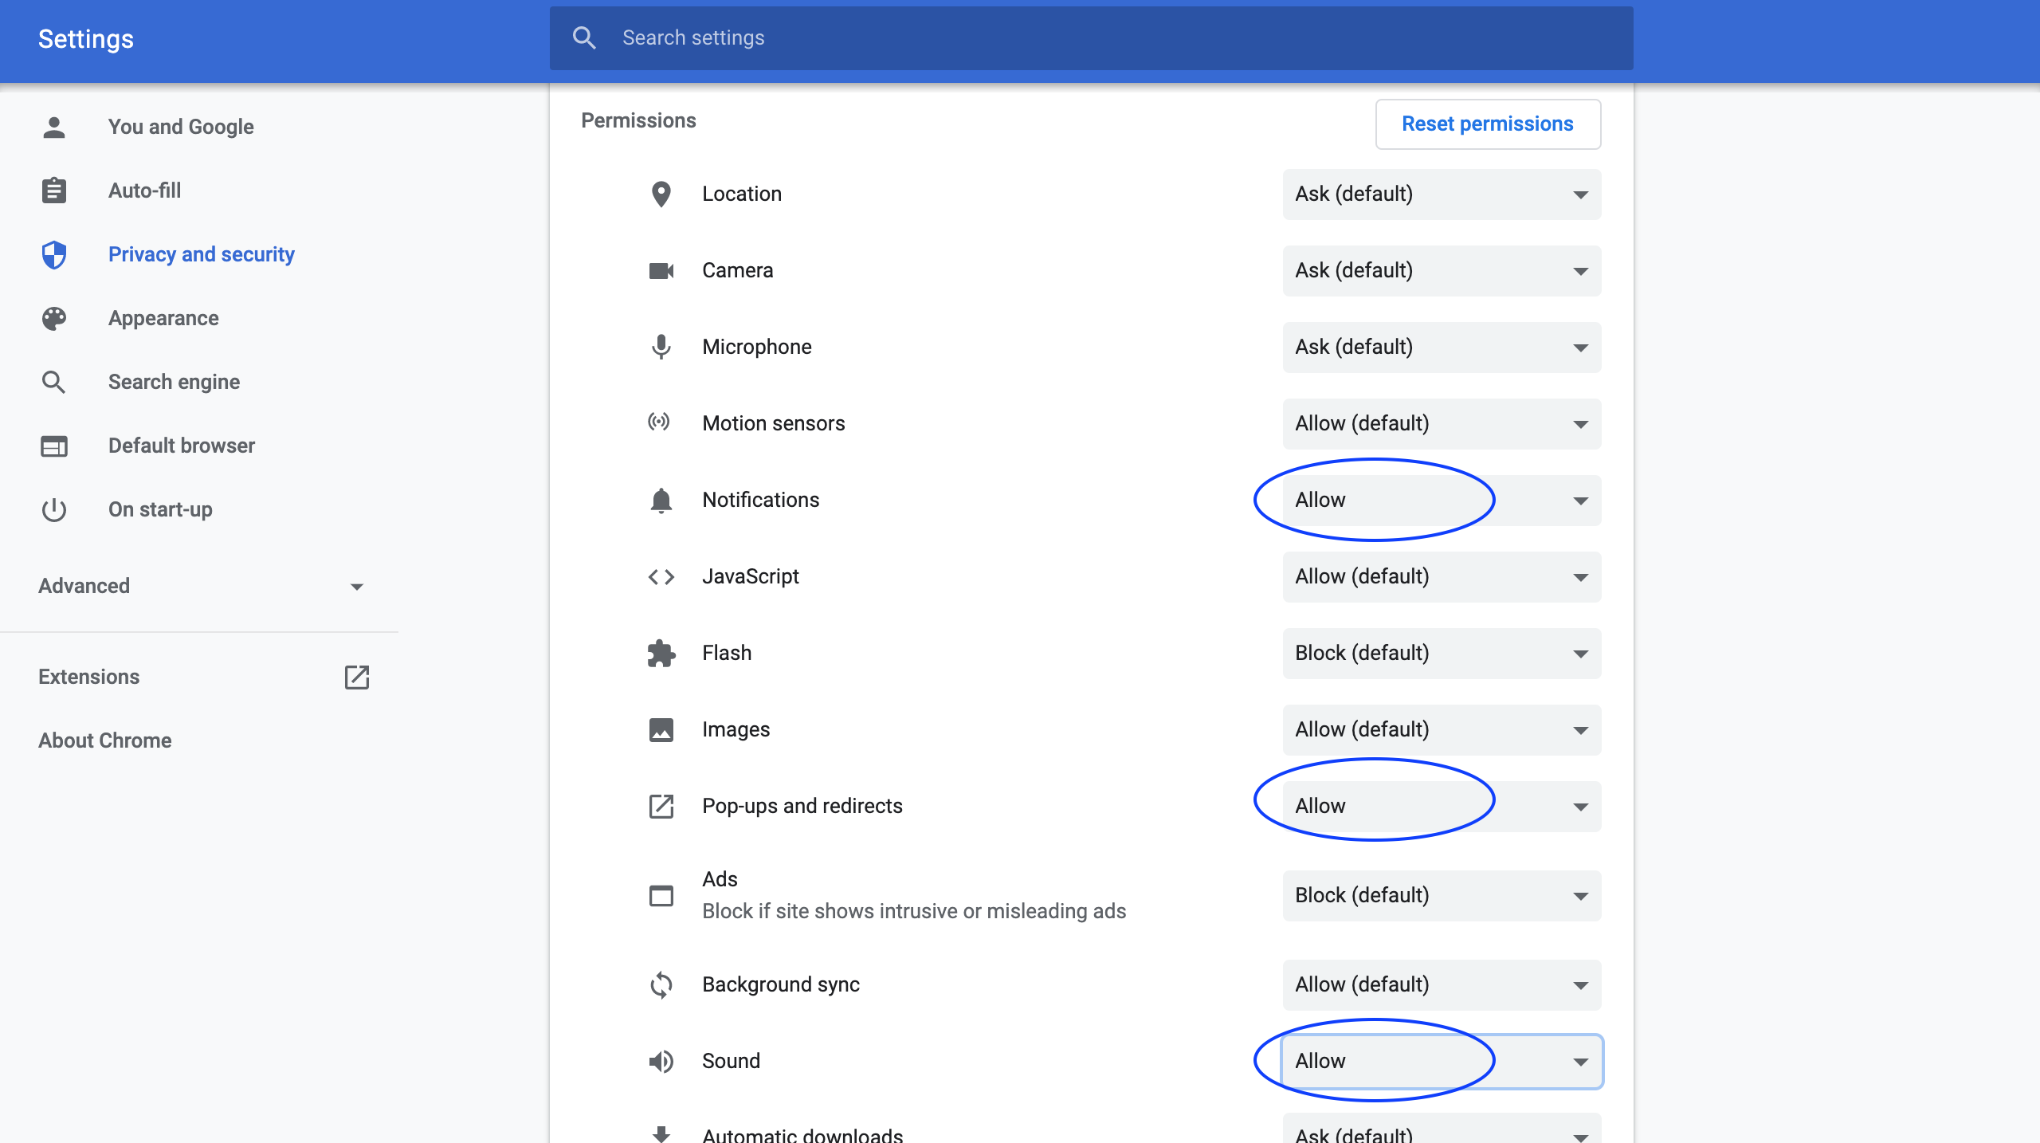Click the Sound speaker icon
This screenshot has height=1143, width=2040.
coord(661,1061)
